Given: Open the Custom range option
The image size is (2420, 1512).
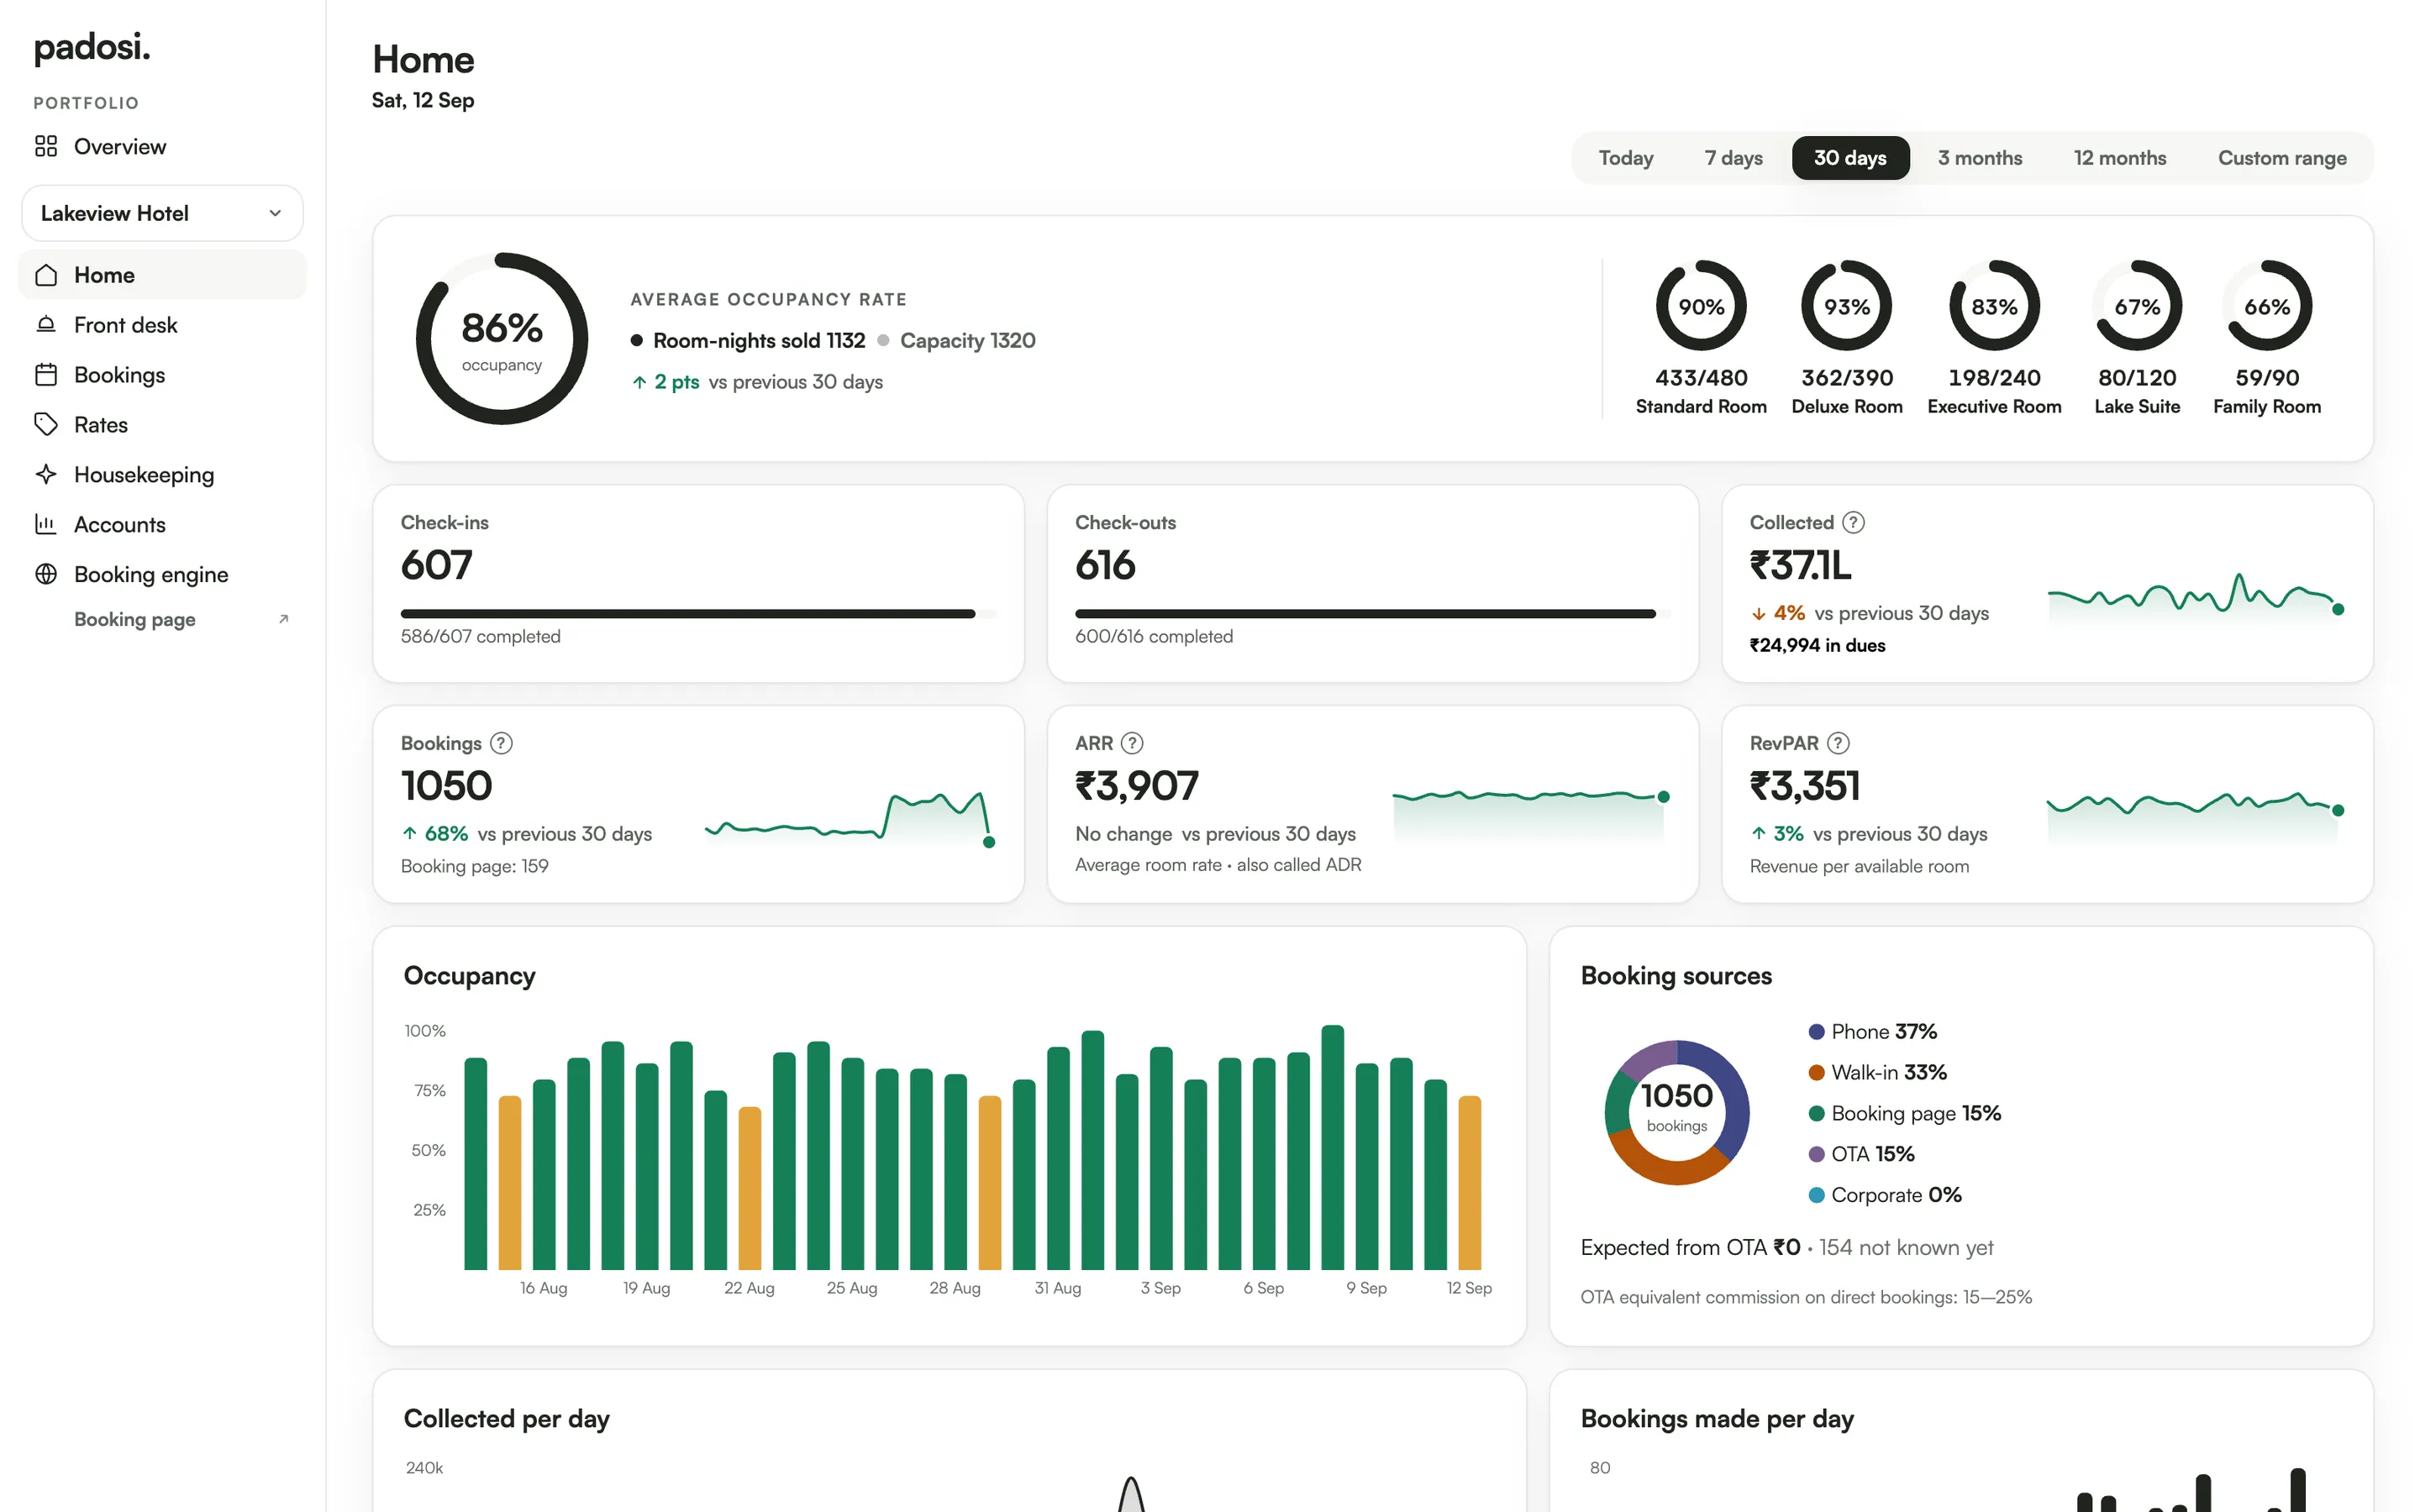Looking at the screenshot, I should (x=2281, y=158).
